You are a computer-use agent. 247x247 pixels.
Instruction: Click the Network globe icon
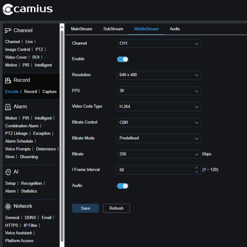coord(7,206)
